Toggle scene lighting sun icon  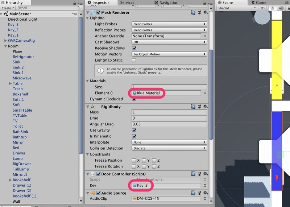point(273,8)
